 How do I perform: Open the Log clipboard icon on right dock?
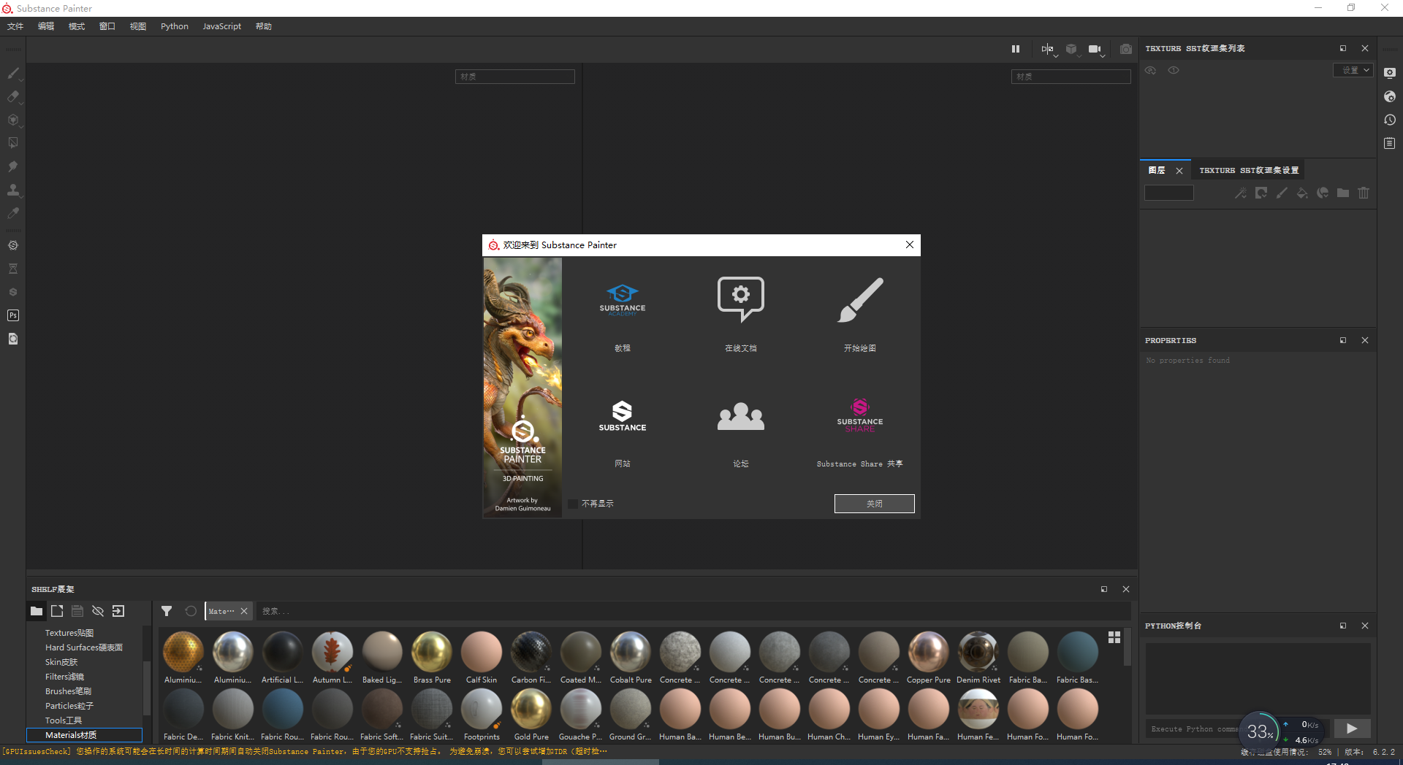(x=1390, y=143)
